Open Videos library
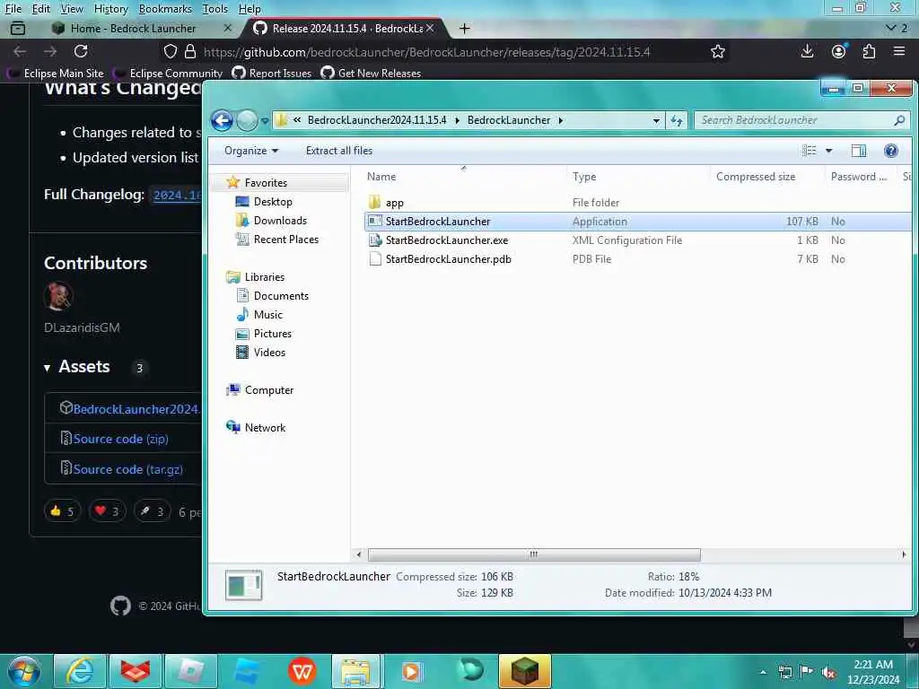 [x=269, y=352]
